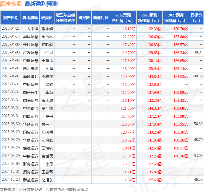
Task: Click the 最新盈利预测 heading
Action: coord(41,4)
